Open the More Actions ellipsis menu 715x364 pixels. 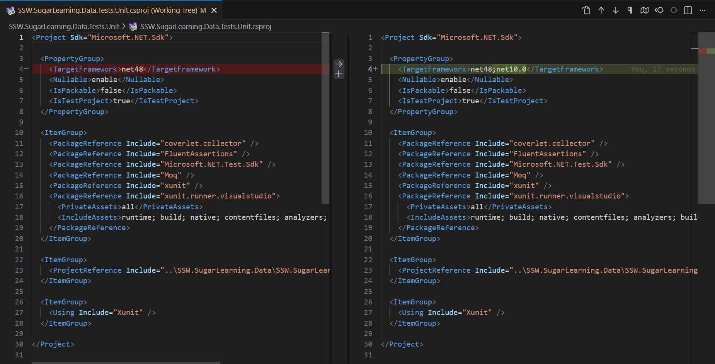point(703,10)
